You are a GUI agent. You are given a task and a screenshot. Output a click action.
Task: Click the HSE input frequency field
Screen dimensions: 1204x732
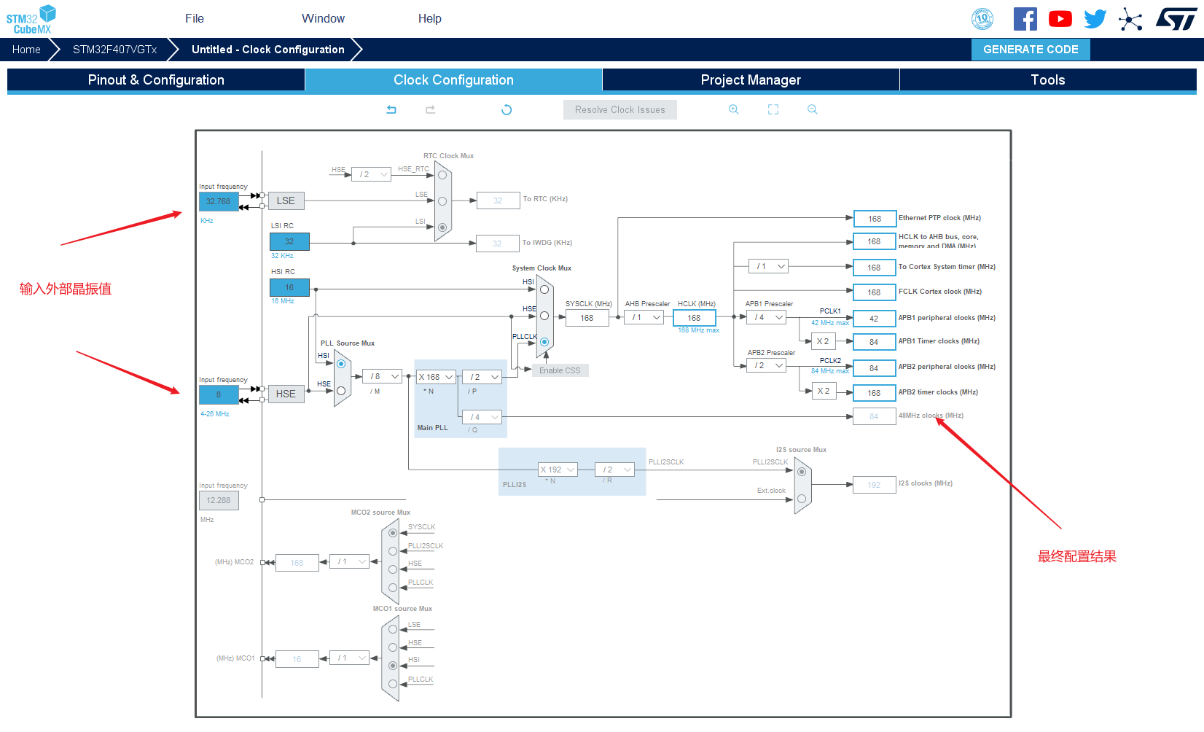point(219,394)
